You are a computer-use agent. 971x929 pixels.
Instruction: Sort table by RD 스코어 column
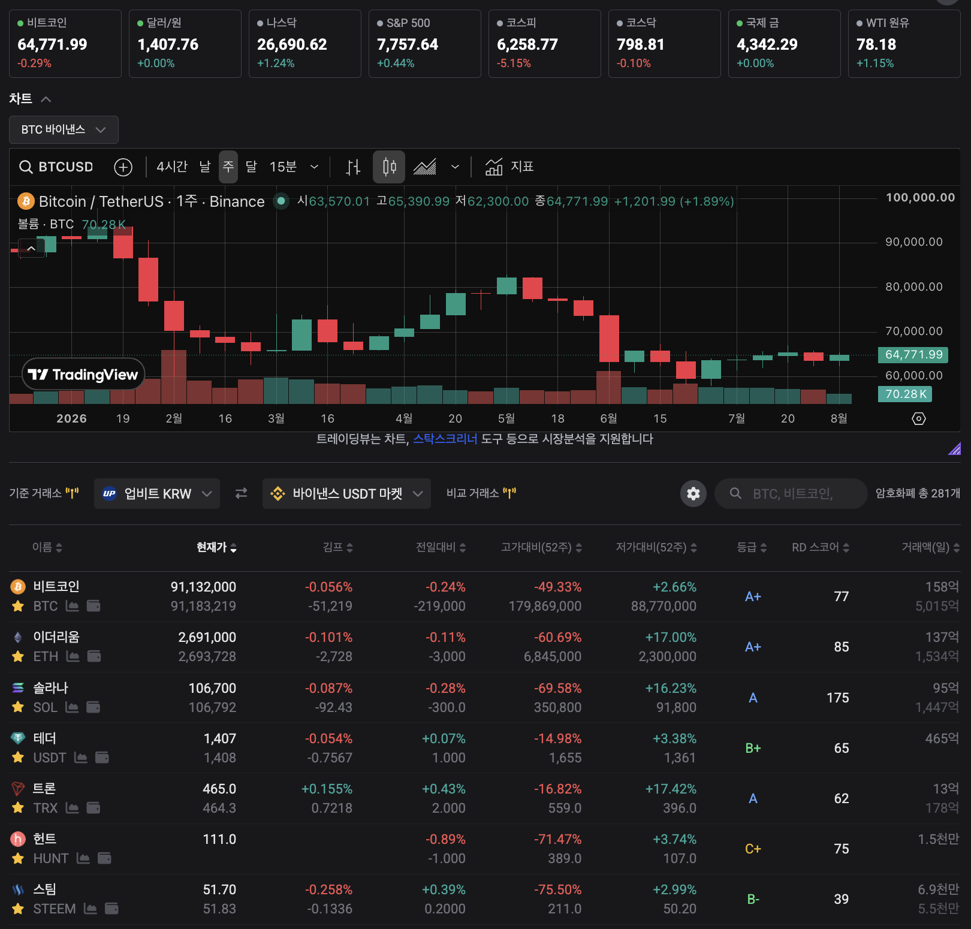coord(821,547)
